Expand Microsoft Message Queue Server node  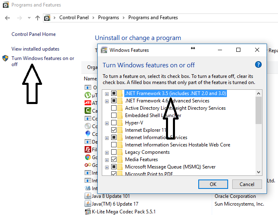click(x=107, y=167)
